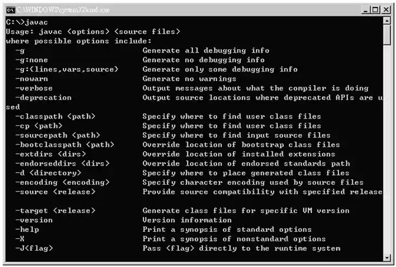Click the '-J<flag>' option text
The height and width of the screenshot is (267, 396).
(x=34, y=248)
